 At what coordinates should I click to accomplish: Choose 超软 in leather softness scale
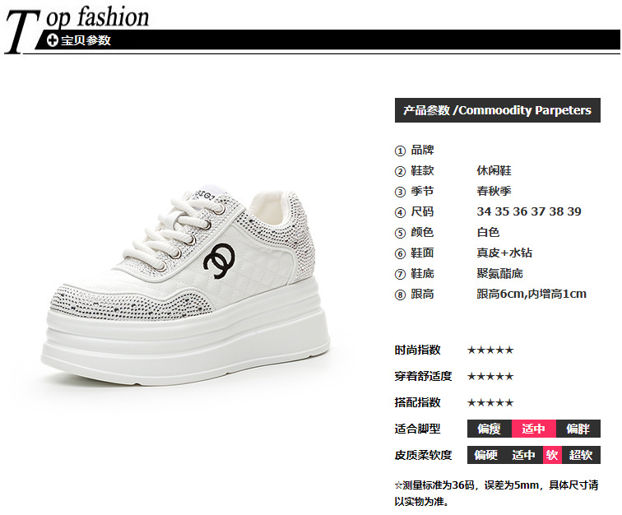[581, 455]
